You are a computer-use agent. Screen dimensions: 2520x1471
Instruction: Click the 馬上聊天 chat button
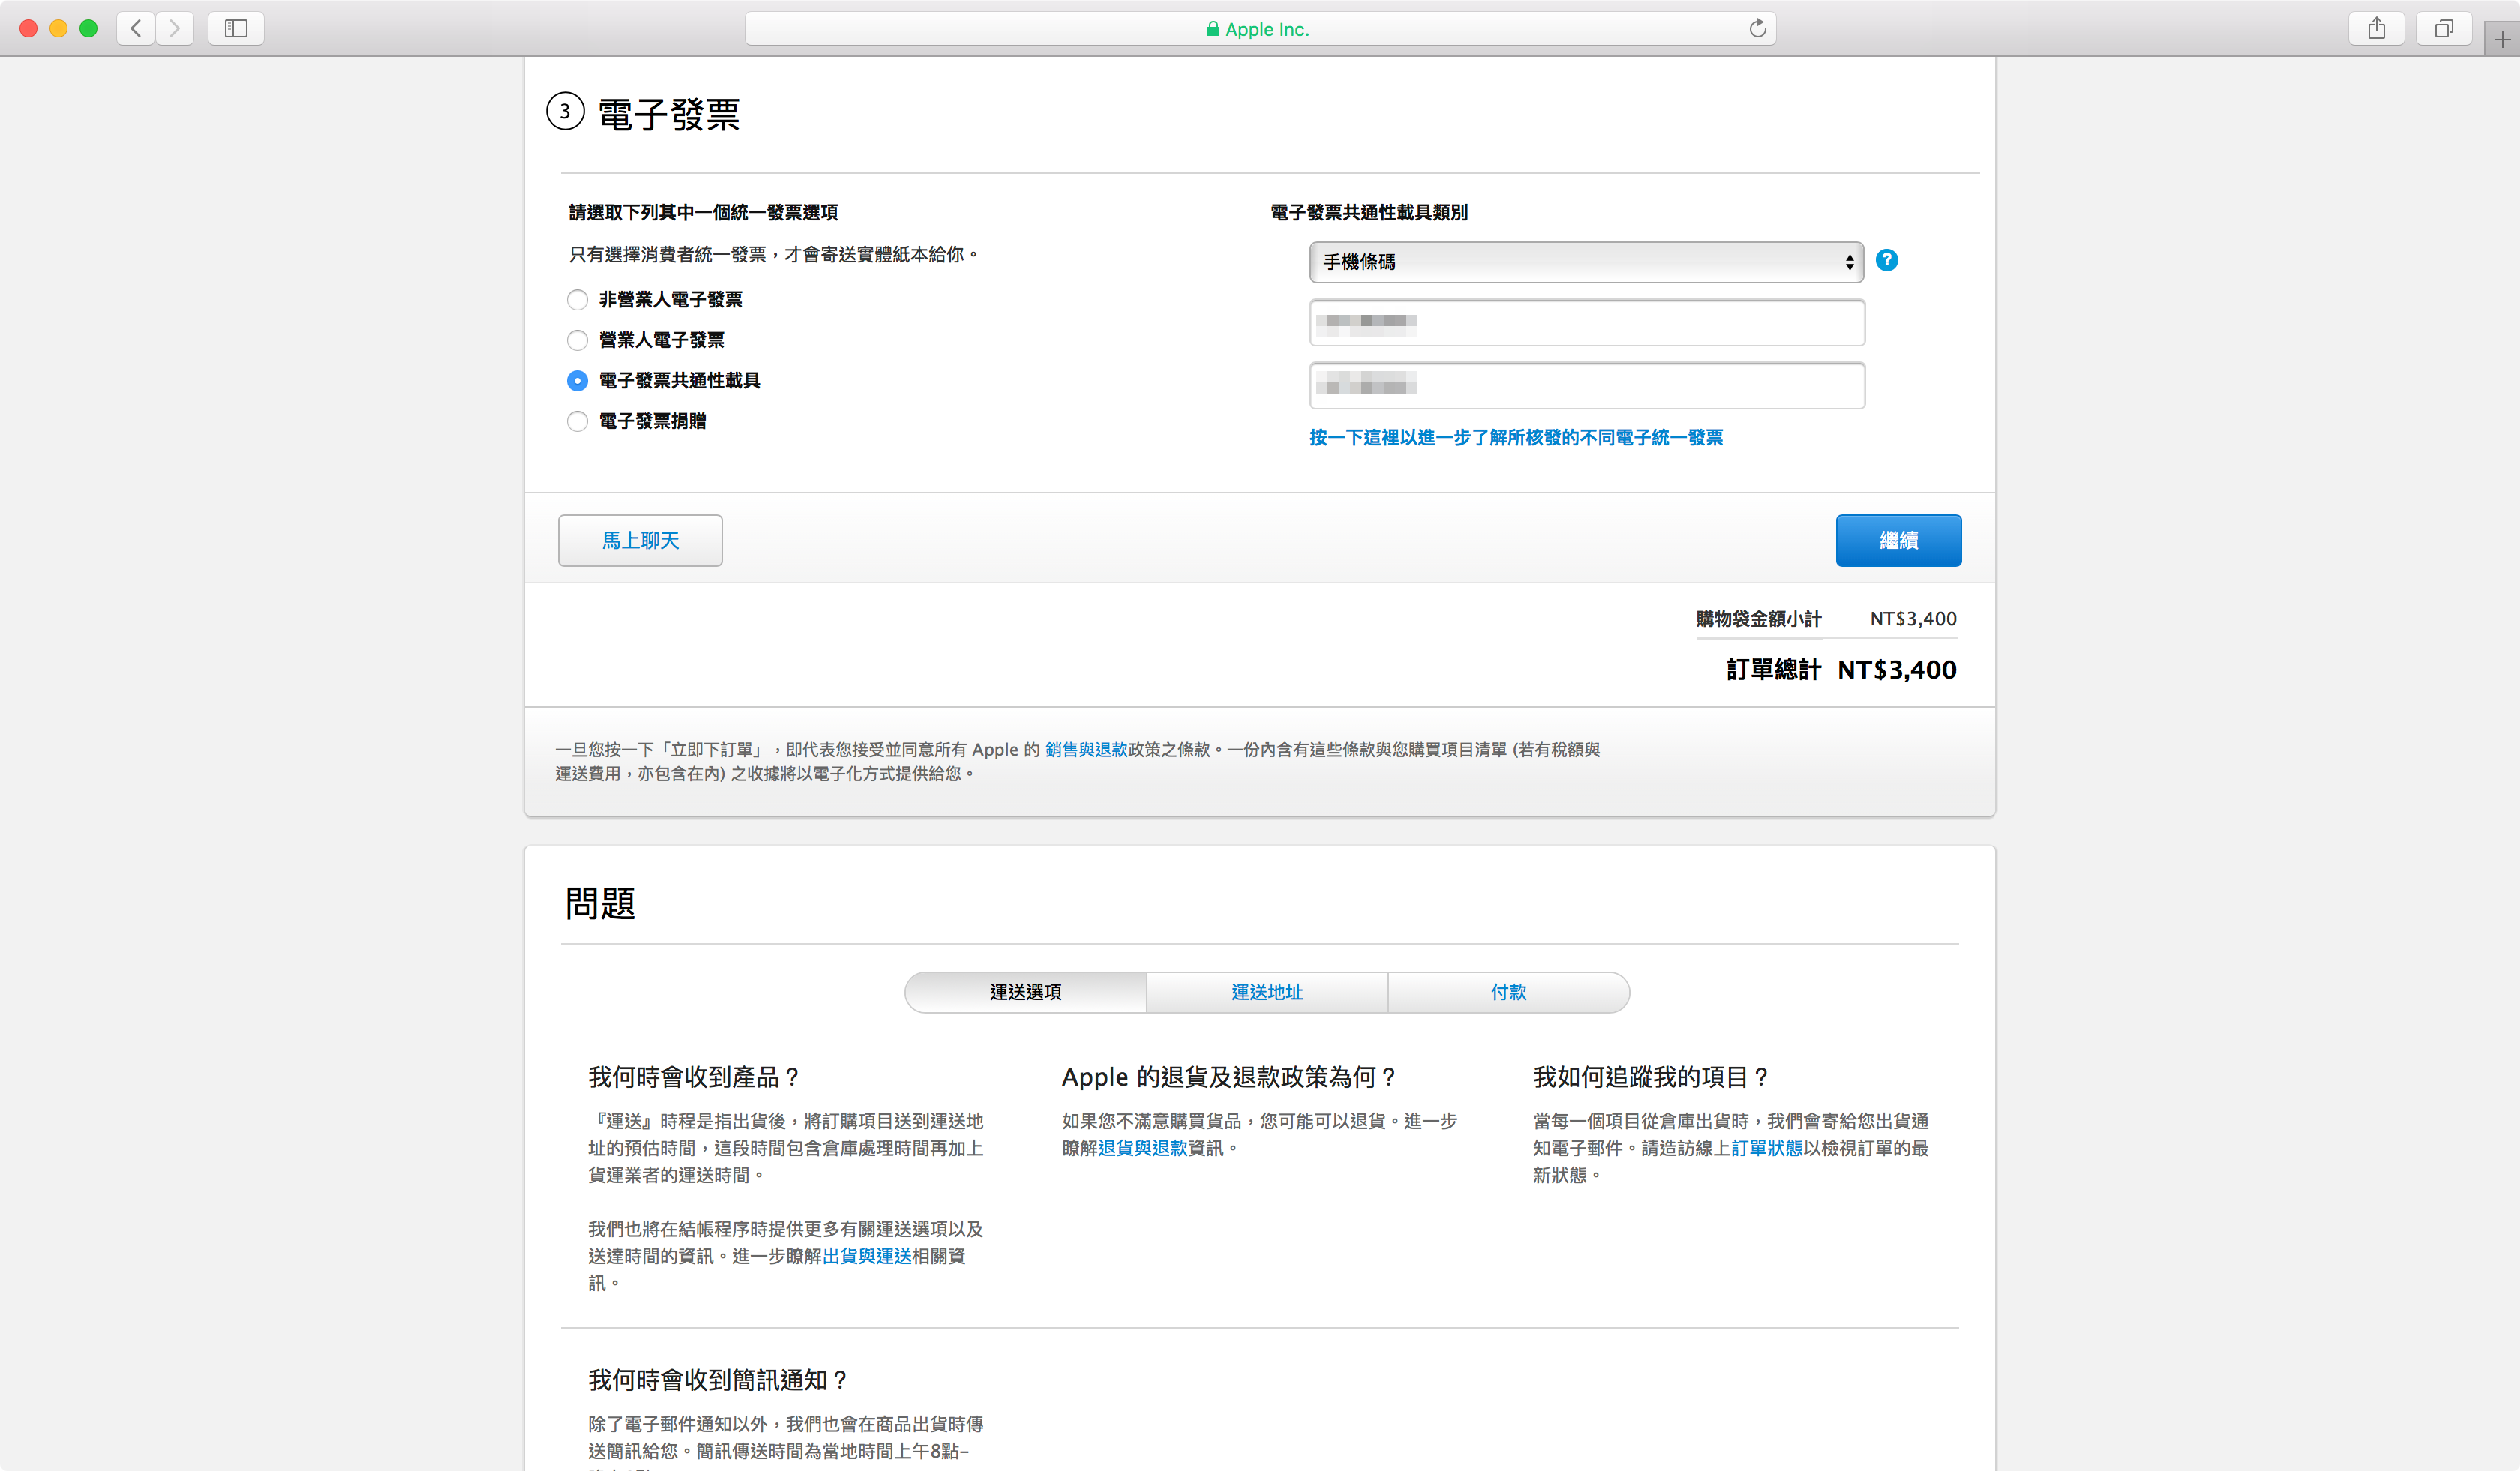[640, 541]
